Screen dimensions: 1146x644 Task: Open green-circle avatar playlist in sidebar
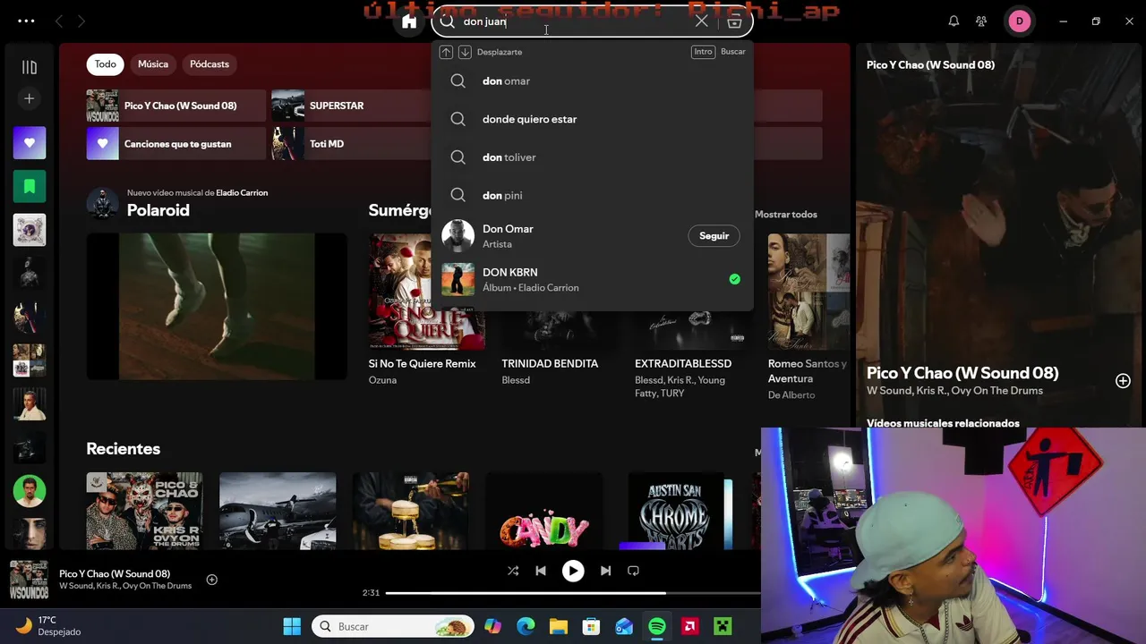coord(30,490)
